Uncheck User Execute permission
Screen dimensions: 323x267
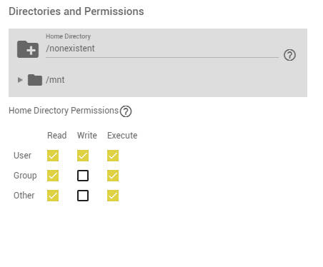pos(113,156)
